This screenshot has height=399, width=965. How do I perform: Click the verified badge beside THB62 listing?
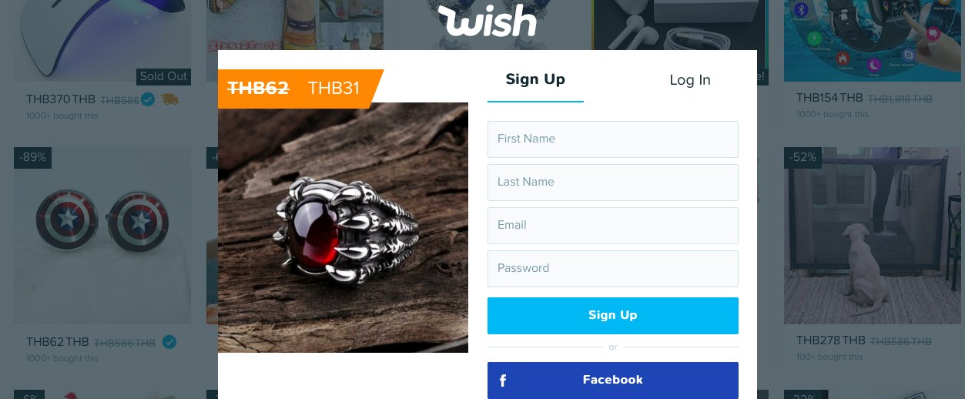(169, 342)
